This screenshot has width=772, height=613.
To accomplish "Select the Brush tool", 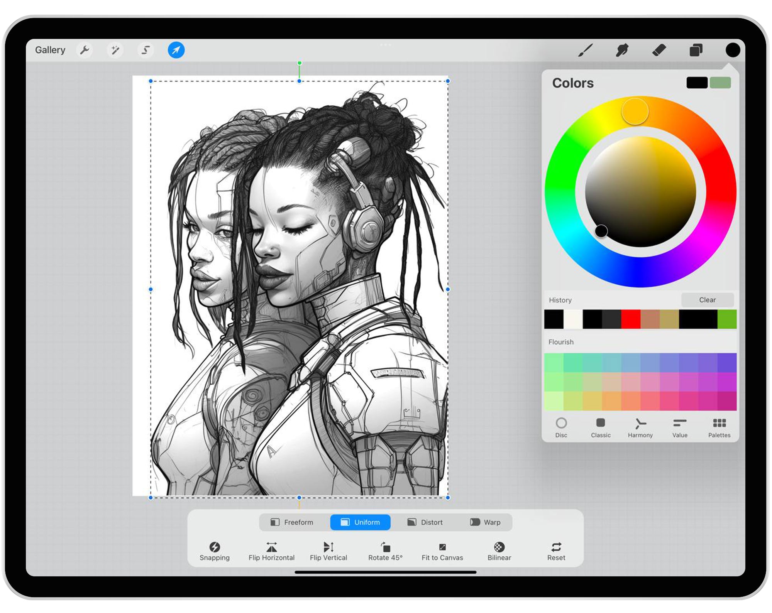I will [585, 50].
